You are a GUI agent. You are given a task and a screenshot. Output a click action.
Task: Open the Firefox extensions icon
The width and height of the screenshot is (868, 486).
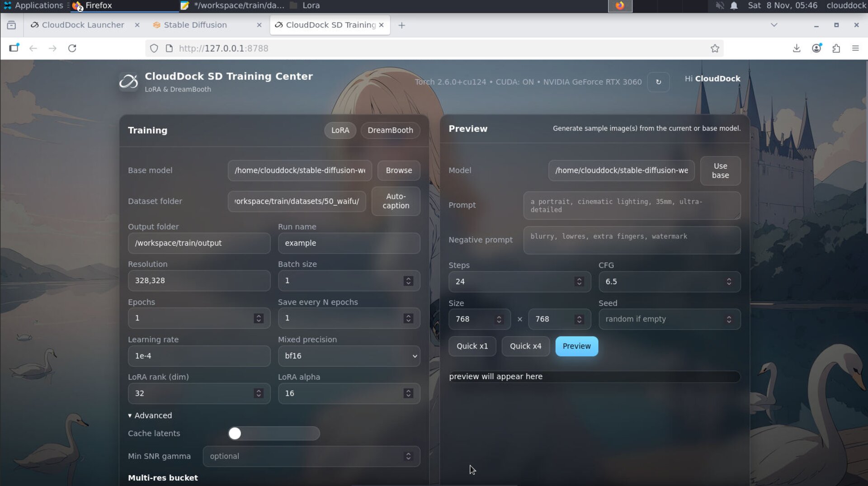pos(836,48)
